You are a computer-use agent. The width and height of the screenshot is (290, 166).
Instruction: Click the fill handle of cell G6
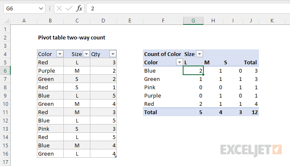click(203, 74)
